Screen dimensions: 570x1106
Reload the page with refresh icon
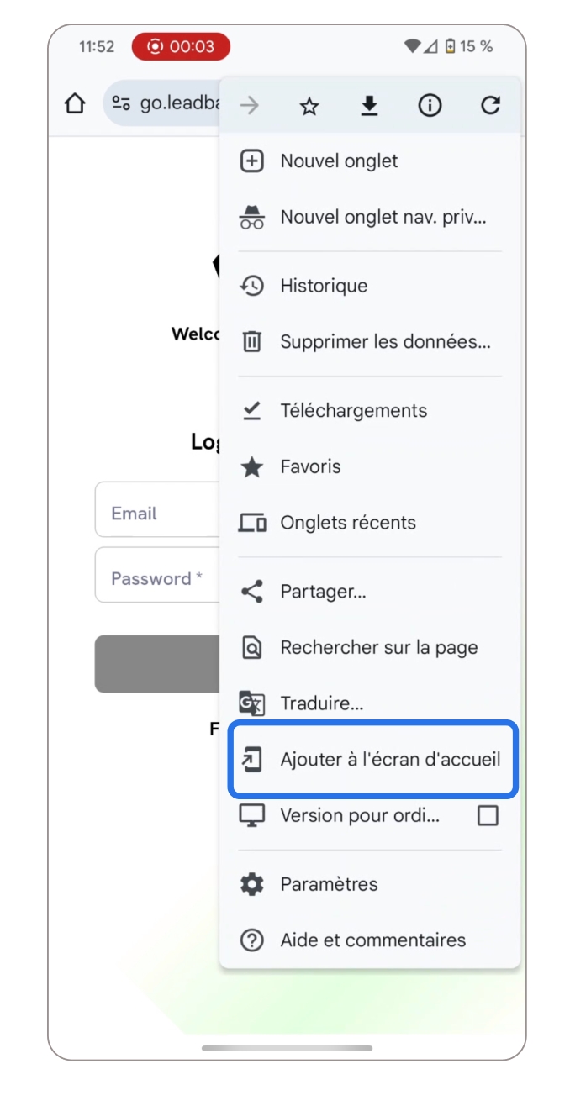tap(490, 106)
